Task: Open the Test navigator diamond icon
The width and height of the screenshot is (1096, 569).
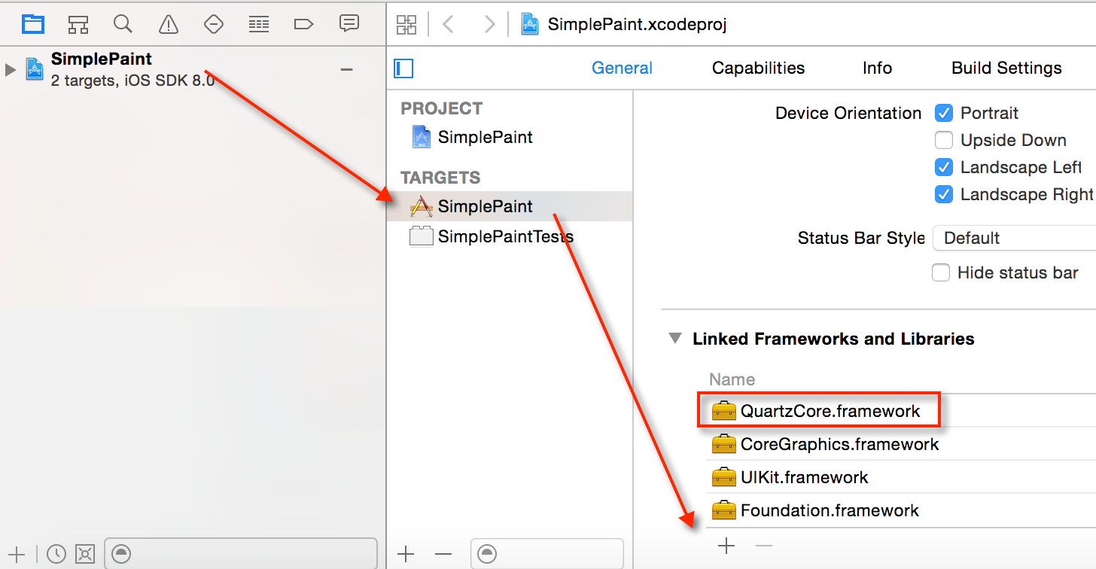Action: coord(214,24)
